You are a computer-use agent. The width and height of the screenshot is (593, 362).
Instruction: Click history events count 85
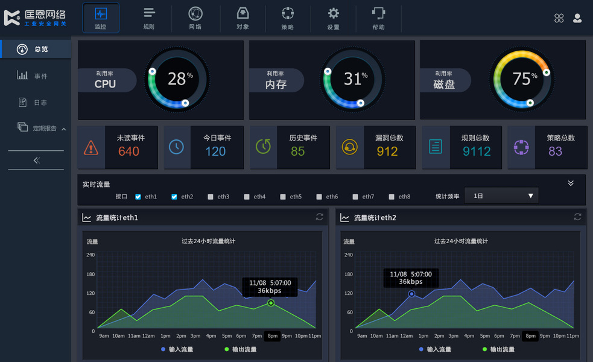tap(297, 151)
